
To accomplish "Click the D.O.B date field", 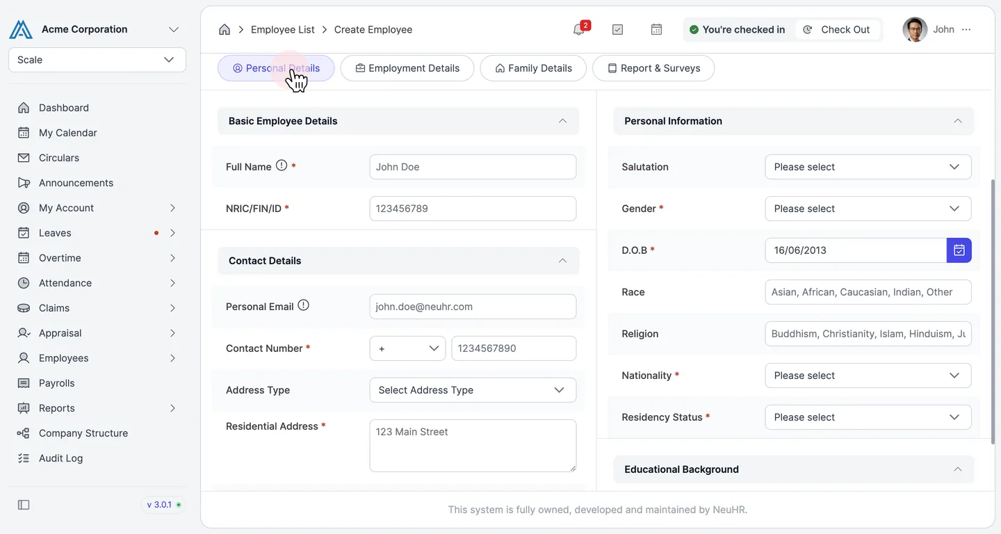I will tap(856, 250).
